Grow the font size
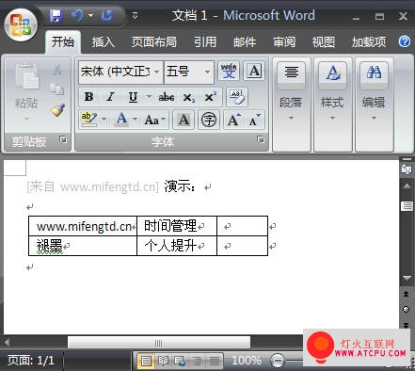This screenshot has width=415, height=371. click(234, 120)
